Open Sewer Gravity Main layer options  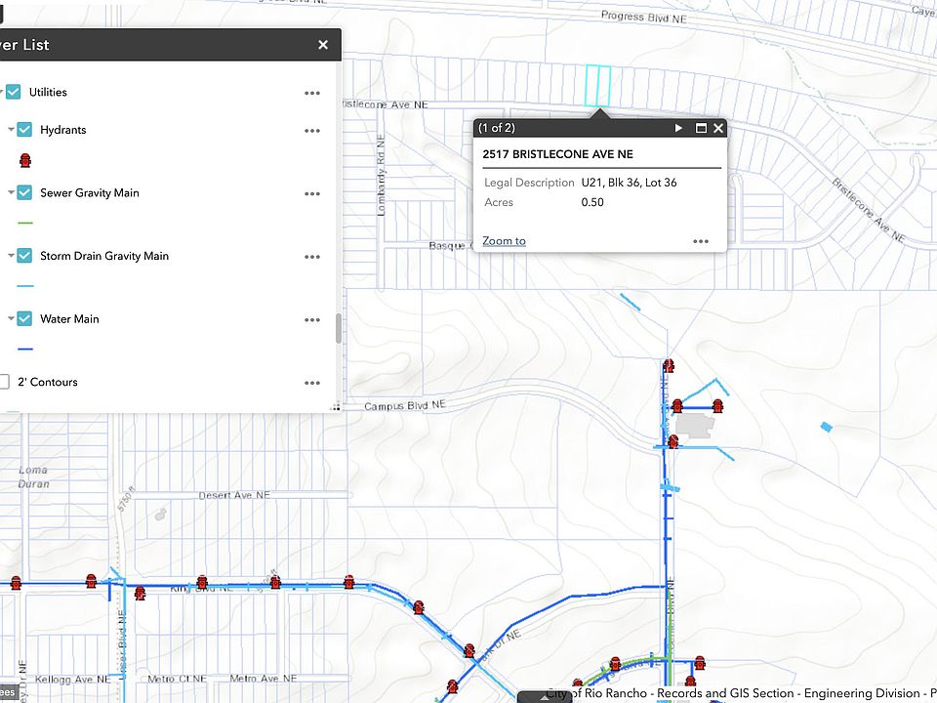(x=312, y=193)
